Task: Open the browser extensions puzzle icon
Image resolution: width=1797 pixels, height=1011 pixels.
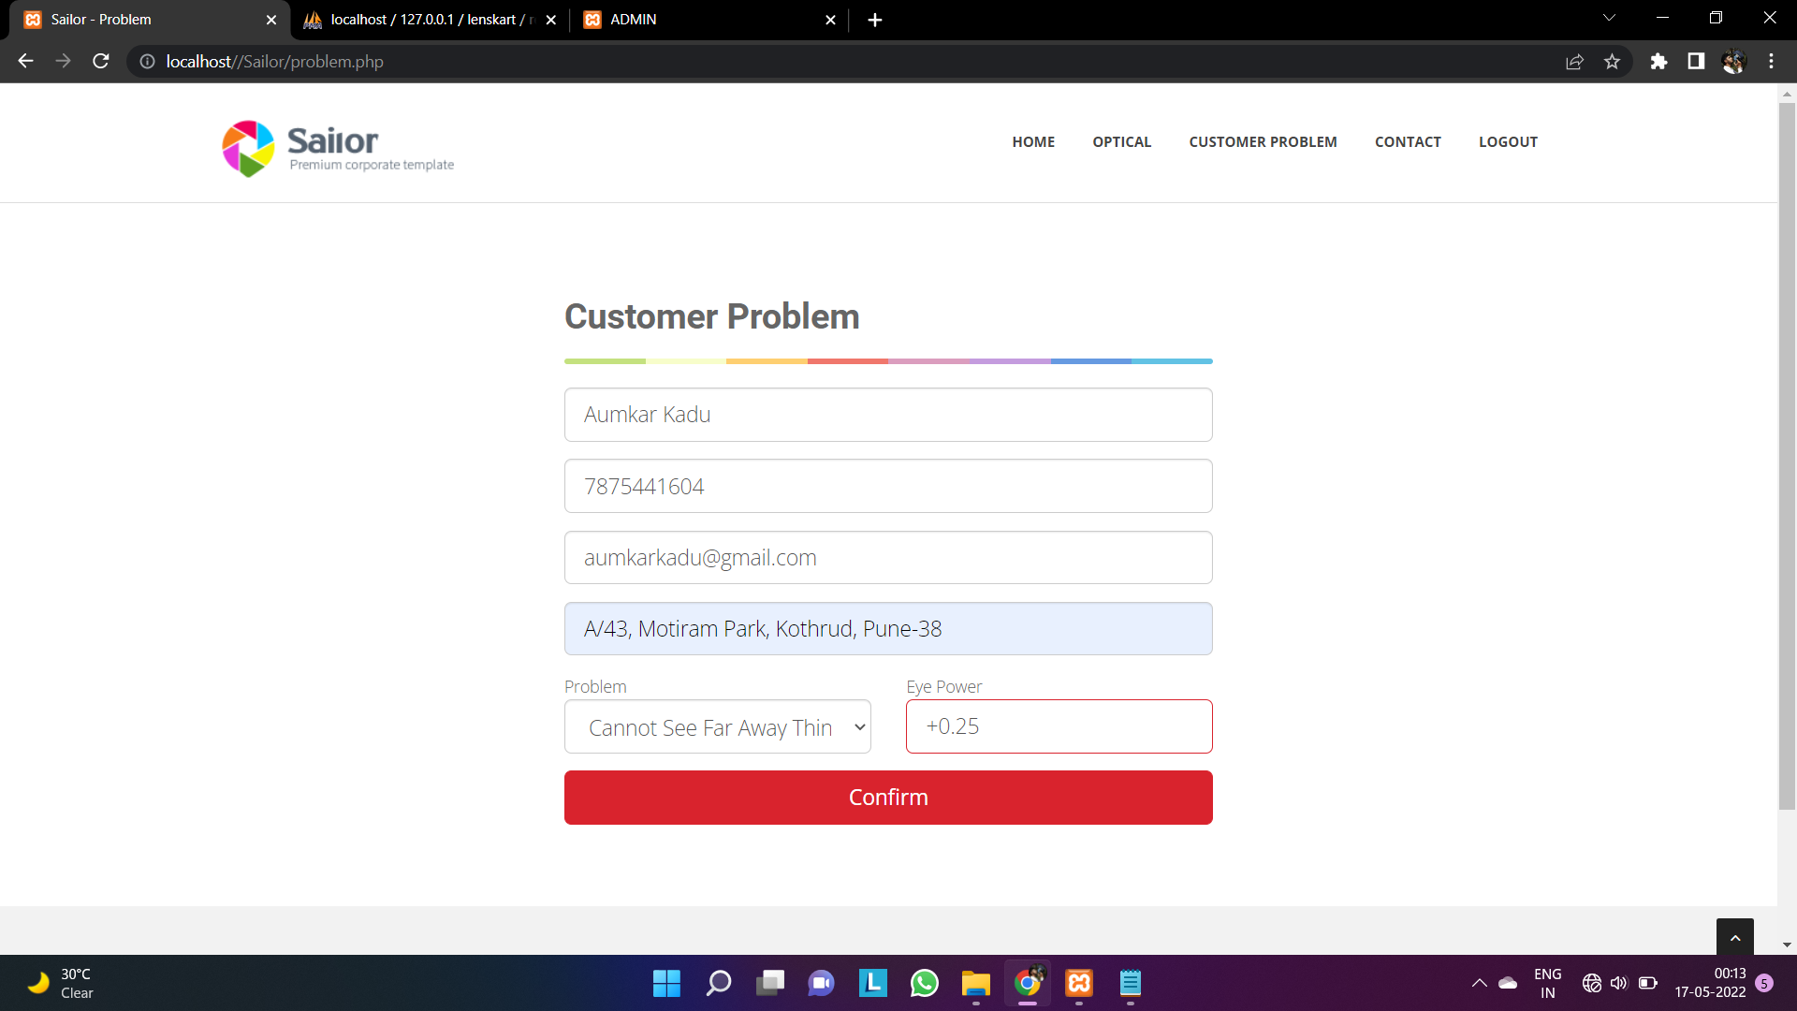Action: [x=1658, y=62]
